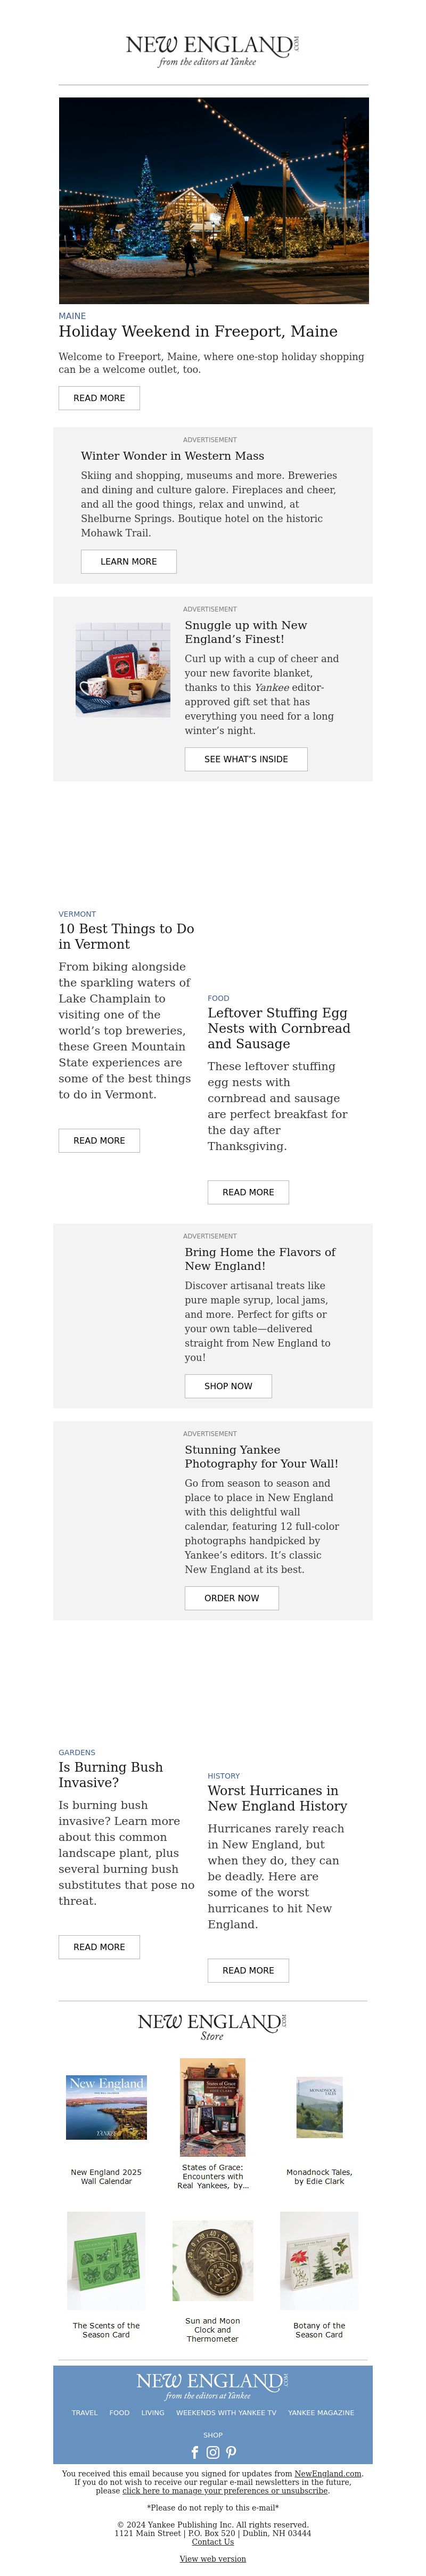The width and height of the screenshot is (426, 2576).
Task: Open the Facebook icon in footer
Action: pos(195,2452)
